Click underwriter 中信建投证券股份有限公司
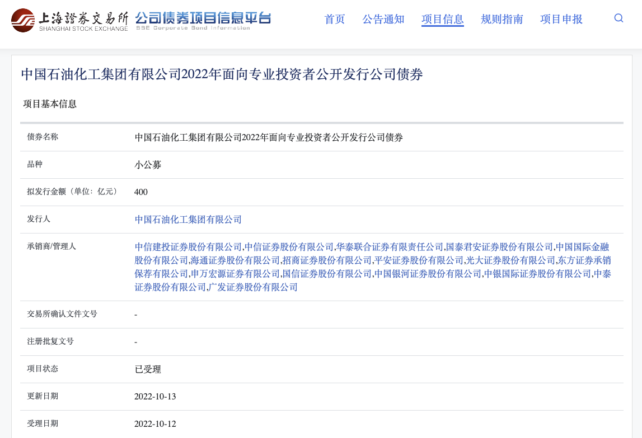This screenshot has height=438, width=642. [188, 247]
